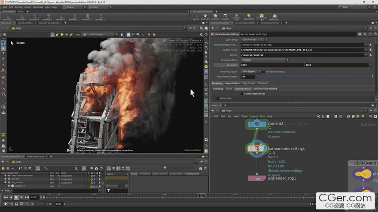Click the timeline current frame marker
The image size is (378, 212).
pyautogui.click(x=202, y=195)
